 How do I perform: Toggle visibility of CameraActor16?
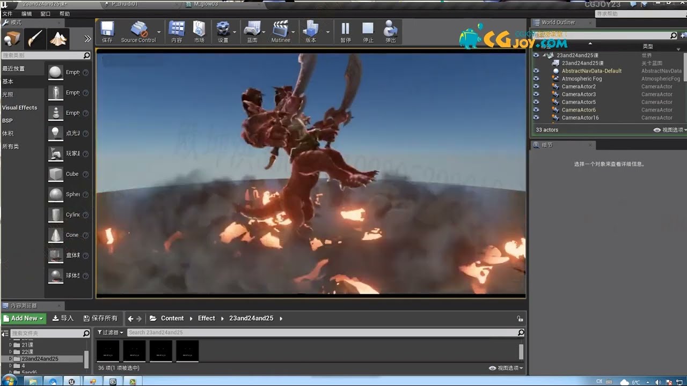click(536, 117)
